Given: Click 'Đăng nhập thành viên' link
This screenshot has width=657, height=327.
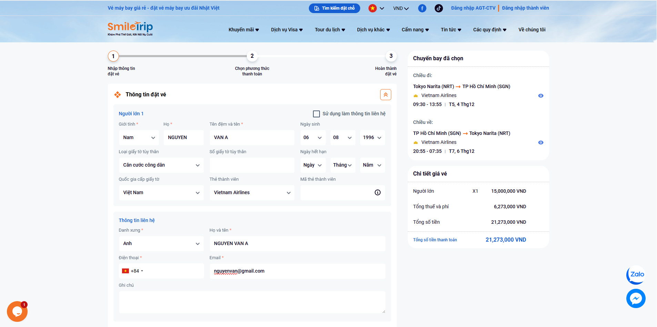Looking at the screenshot, I should (525, 8).
